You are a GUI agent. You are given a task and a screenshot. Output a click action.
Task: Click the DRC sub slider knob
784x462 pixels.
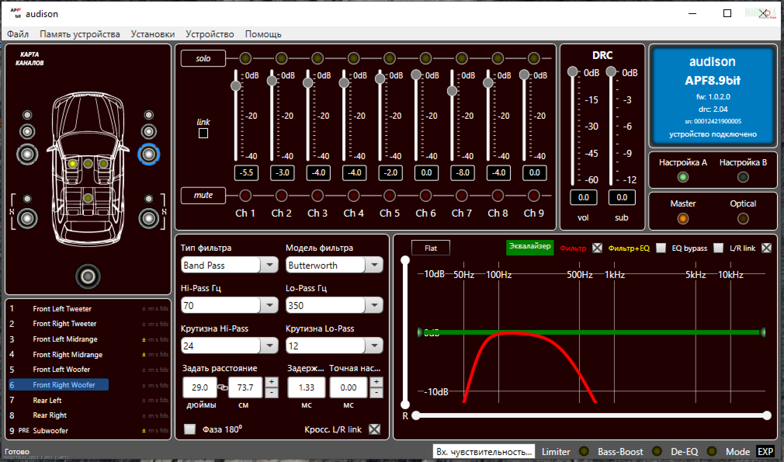[x=611, y=71]
